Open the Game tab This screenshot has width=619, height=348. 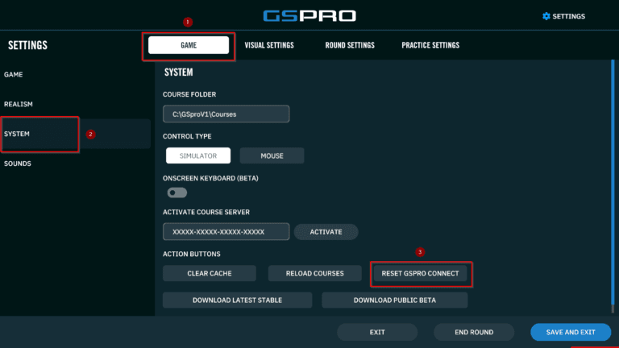pyautogui.click(x=189, y=45)
